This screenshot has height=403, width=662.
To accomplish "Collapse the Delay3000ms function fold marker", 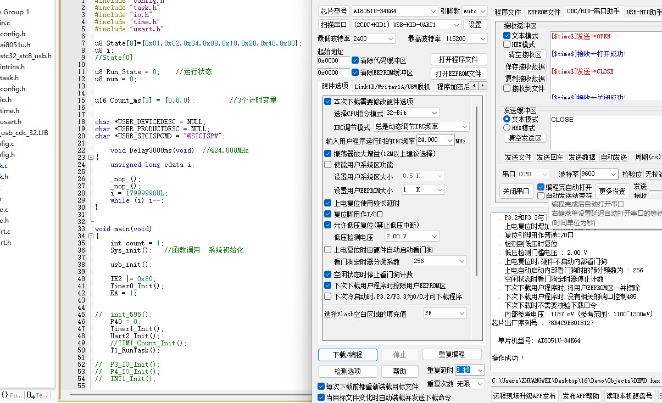I will (91, 158).
